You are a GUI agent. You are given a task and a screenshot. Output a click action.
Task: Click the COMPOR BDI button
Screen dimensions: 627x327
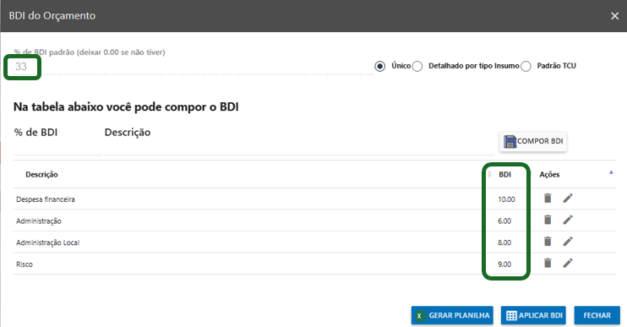click(x=533, y=141)
